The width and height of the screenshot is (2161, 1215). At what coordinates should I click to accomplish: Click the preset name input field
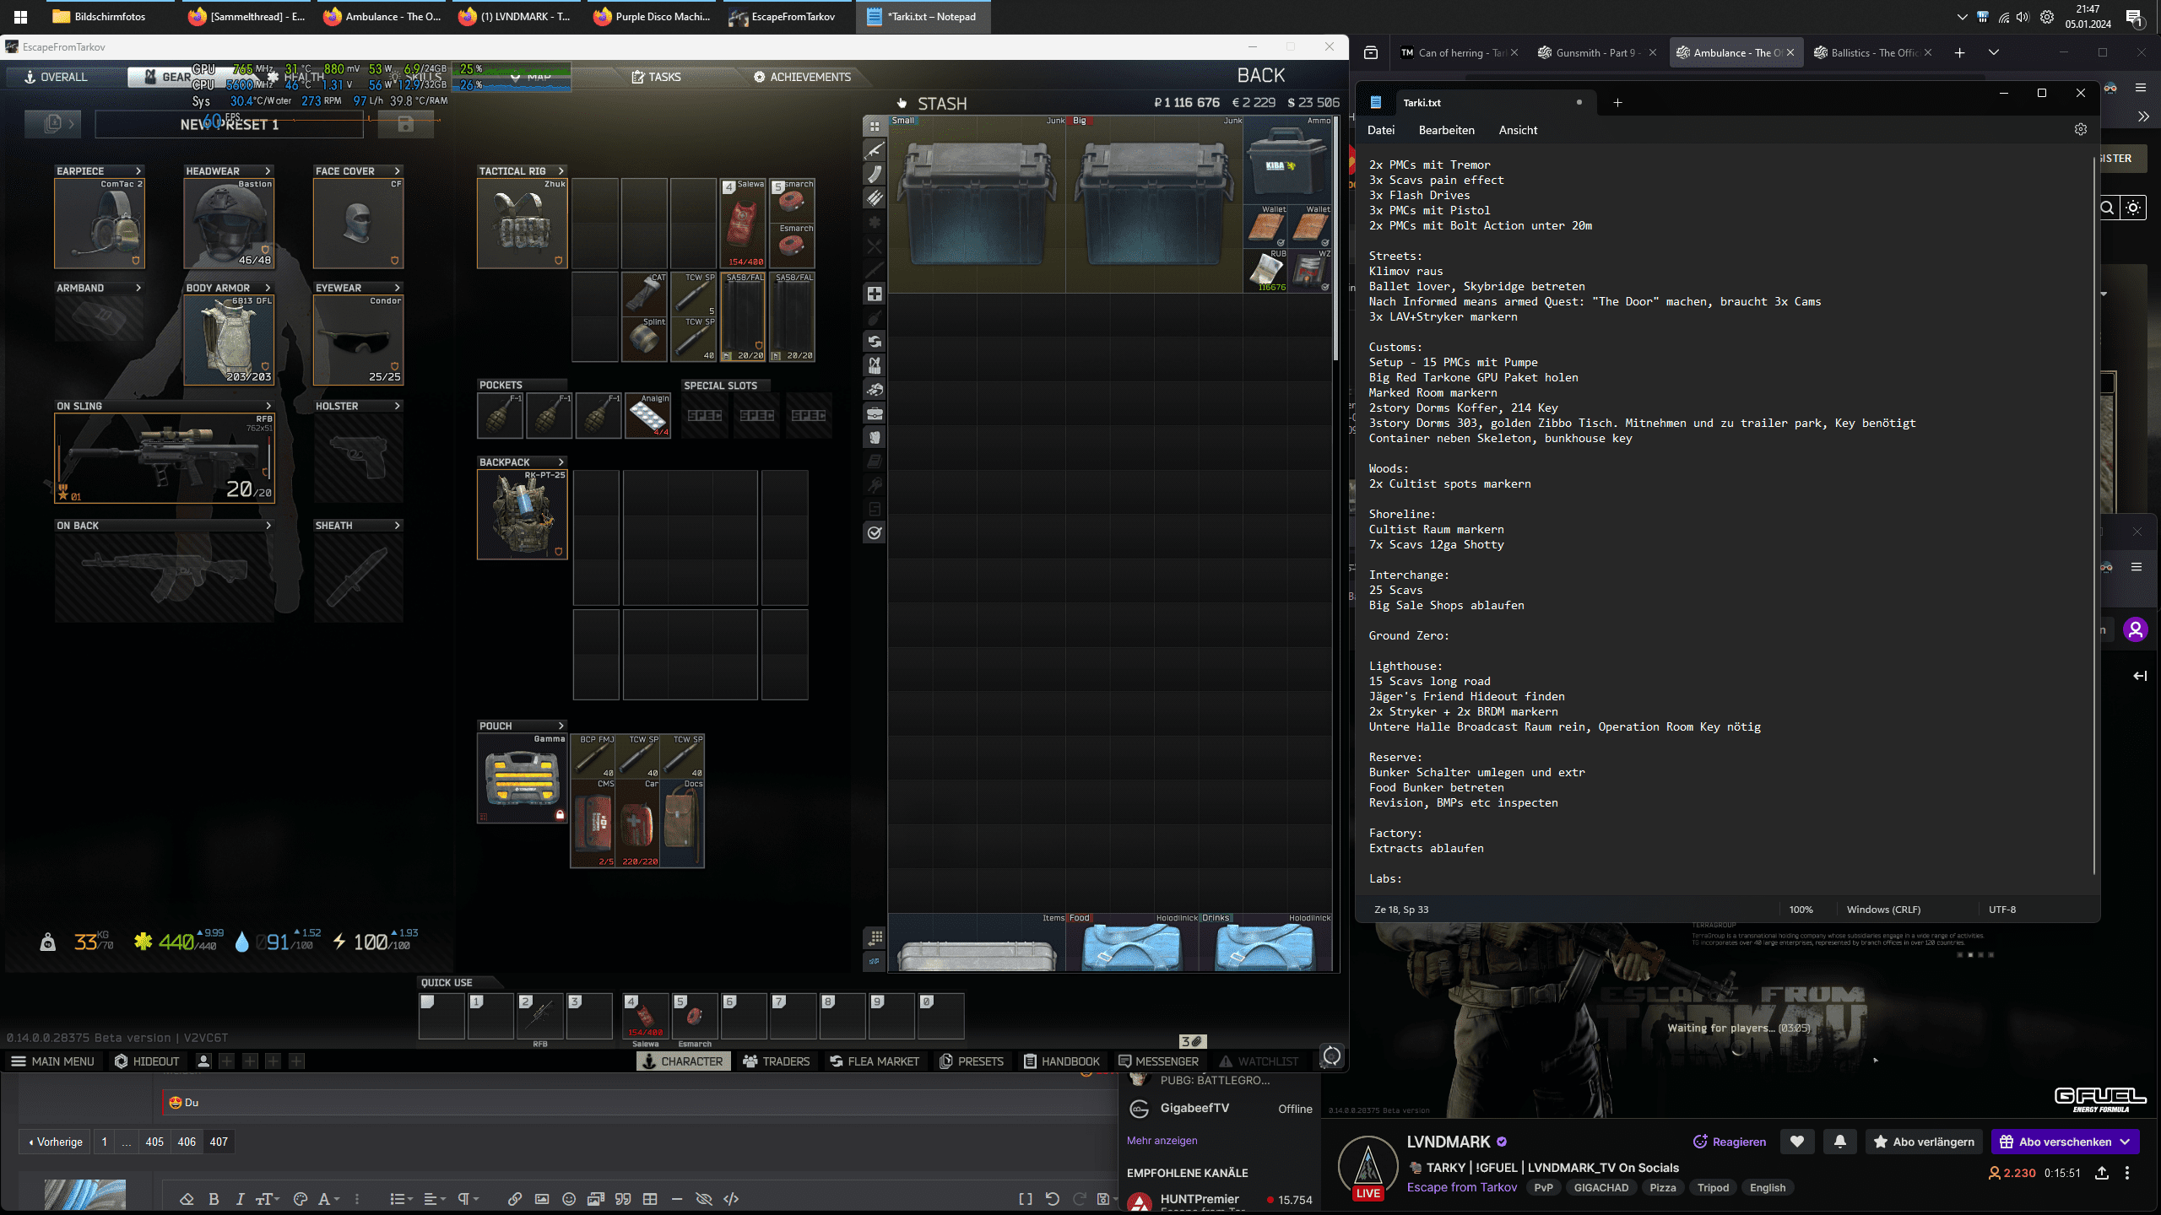click(x=229, y=124)
